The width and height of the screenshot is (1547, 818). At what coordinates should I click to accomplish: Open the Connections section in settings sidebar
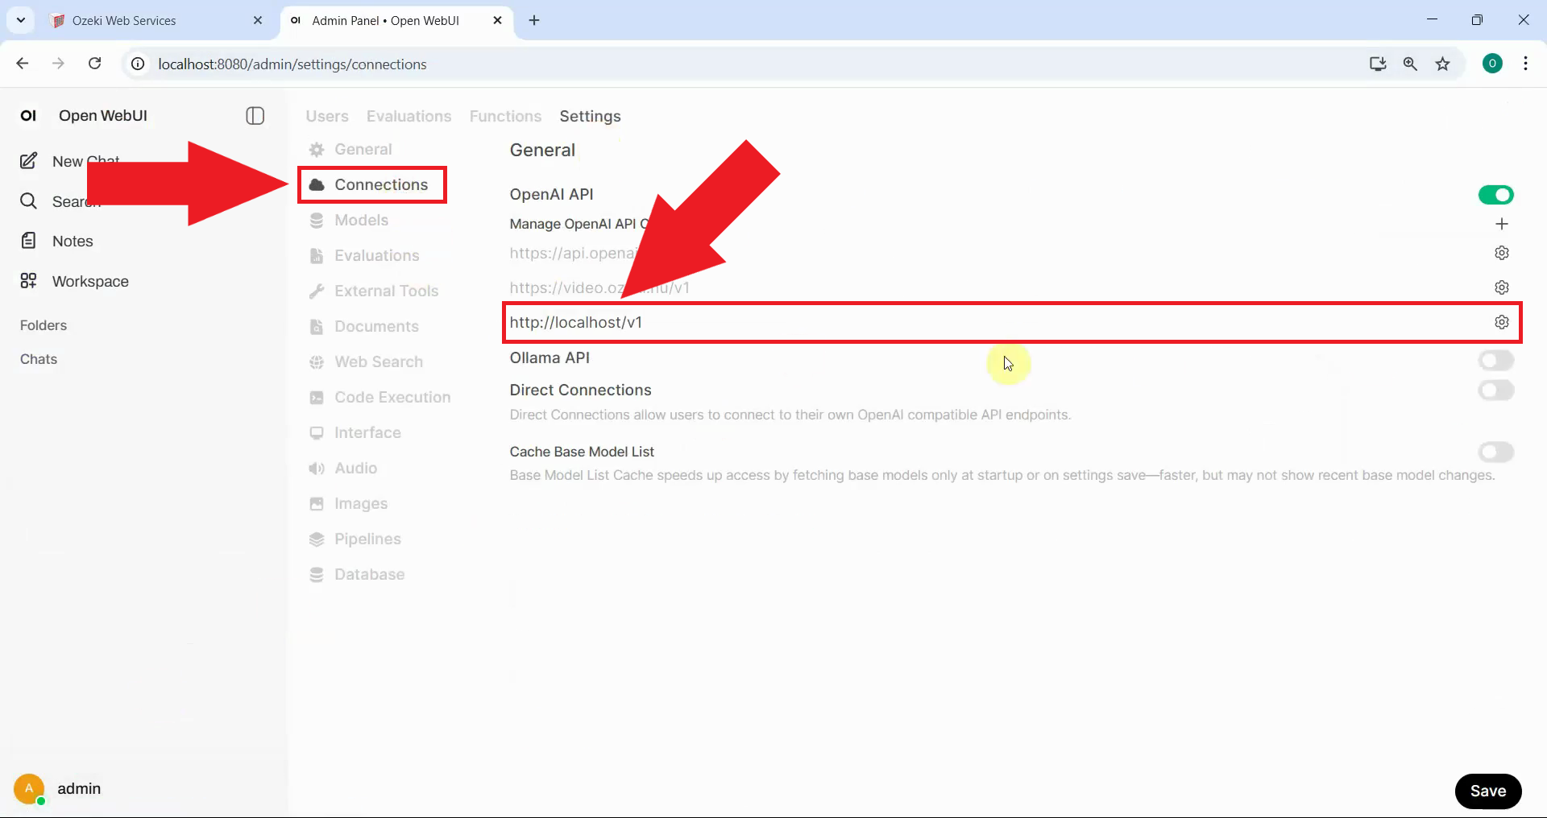pos(372,184)
